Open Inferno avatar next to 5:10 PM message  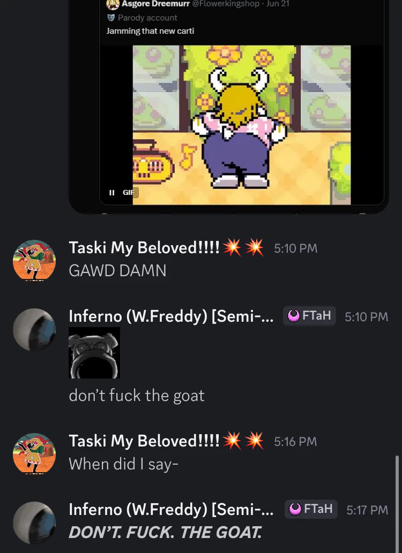[34, 330]
